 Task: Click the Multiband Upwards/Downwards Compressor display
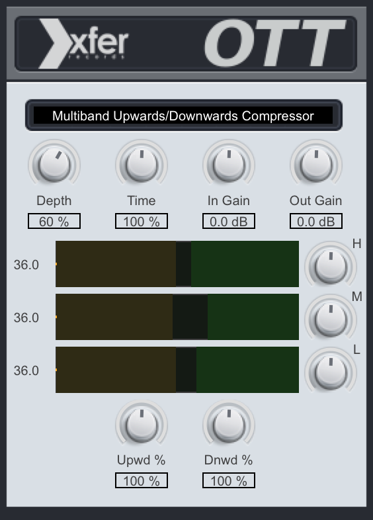click(183, 115)
